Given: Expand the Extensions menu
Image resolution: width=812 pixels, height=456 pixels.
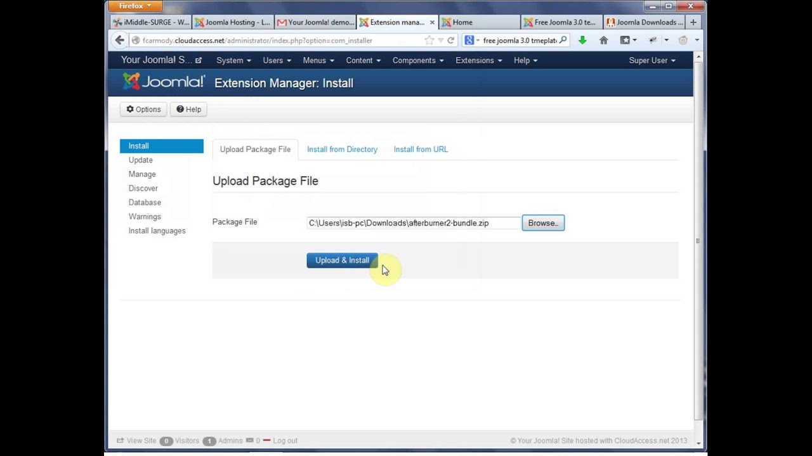Looking at the screenshot, I should 478,60.
